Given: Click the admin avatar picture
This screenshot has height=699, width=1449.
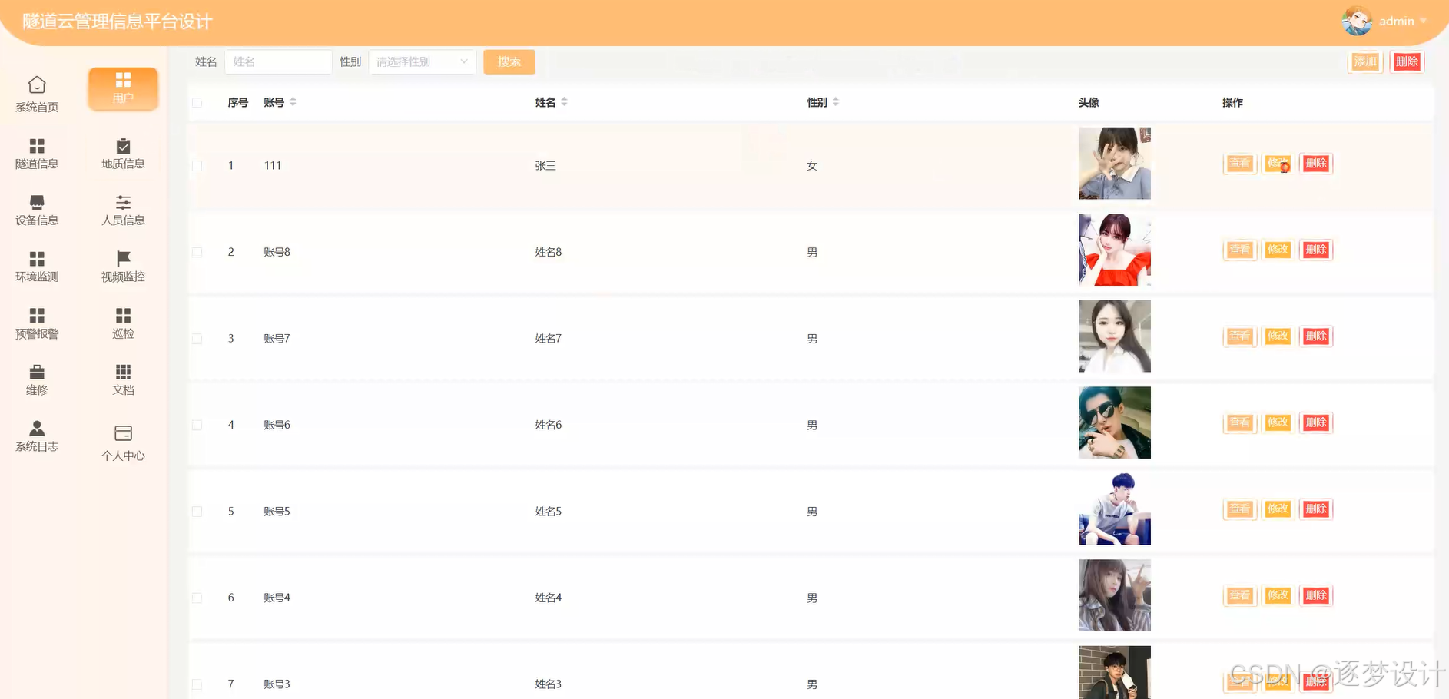Looking at the screenshot, I should [1357, 22].
